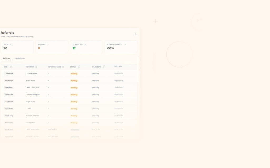
Task: Click referrer name Jake Thompson
Action: tap(32, 87)
